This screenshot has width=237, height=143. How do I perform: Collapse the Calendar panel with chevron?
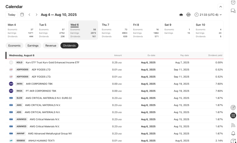(x=221, y=7)
